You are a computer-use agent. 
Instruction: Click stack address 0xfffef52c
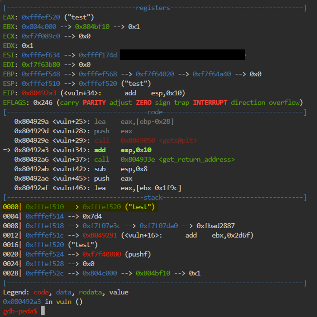(x=45, y=273)
